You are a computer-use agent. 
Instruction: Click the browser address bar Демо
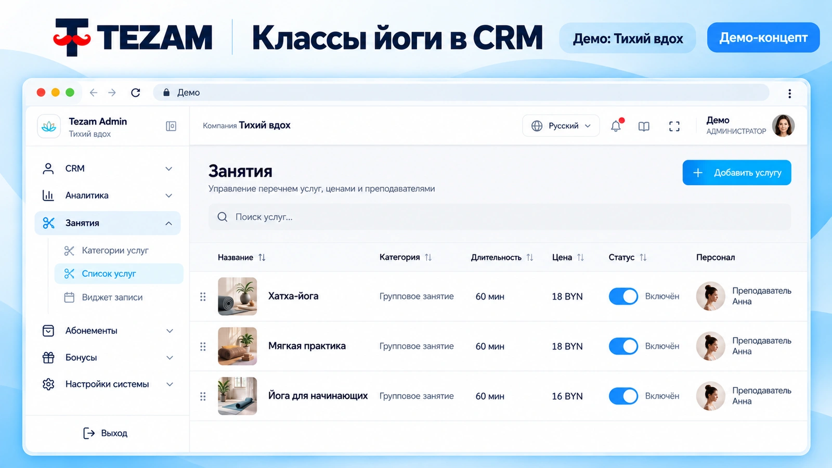click(x=461, y=93)
